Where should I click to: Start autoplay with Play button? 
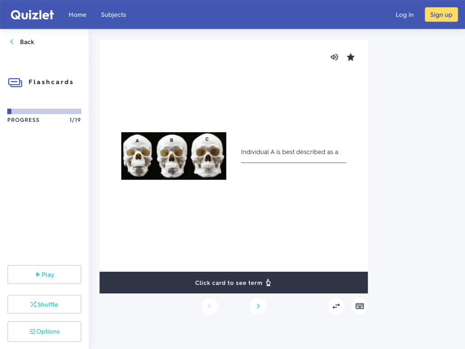pyautogui.click(x=44, y=274)
